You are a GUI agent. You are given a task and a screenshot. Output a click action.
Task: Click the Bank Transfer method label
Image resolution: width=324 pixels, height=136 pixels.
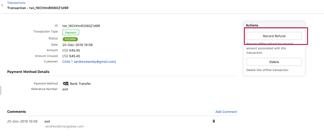80,84
